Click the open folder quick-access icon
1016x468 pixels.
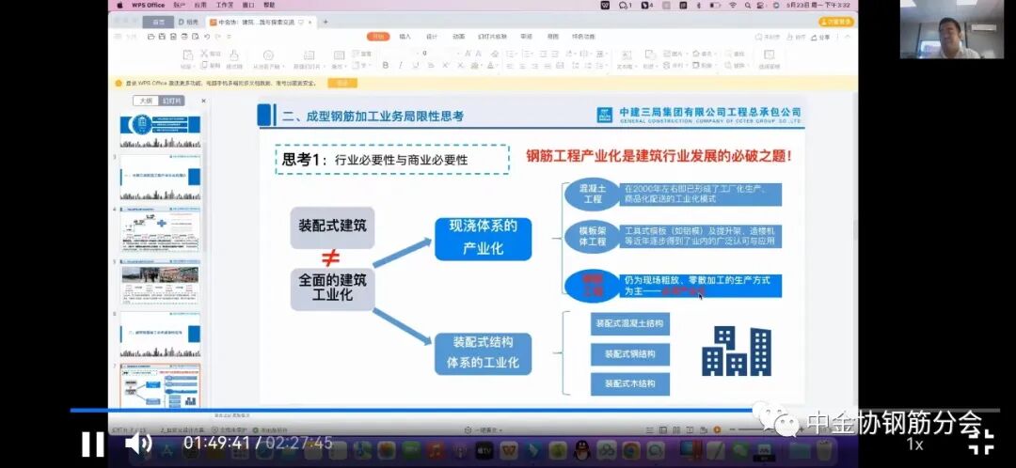pyautogui.click(x=151, y=37)
